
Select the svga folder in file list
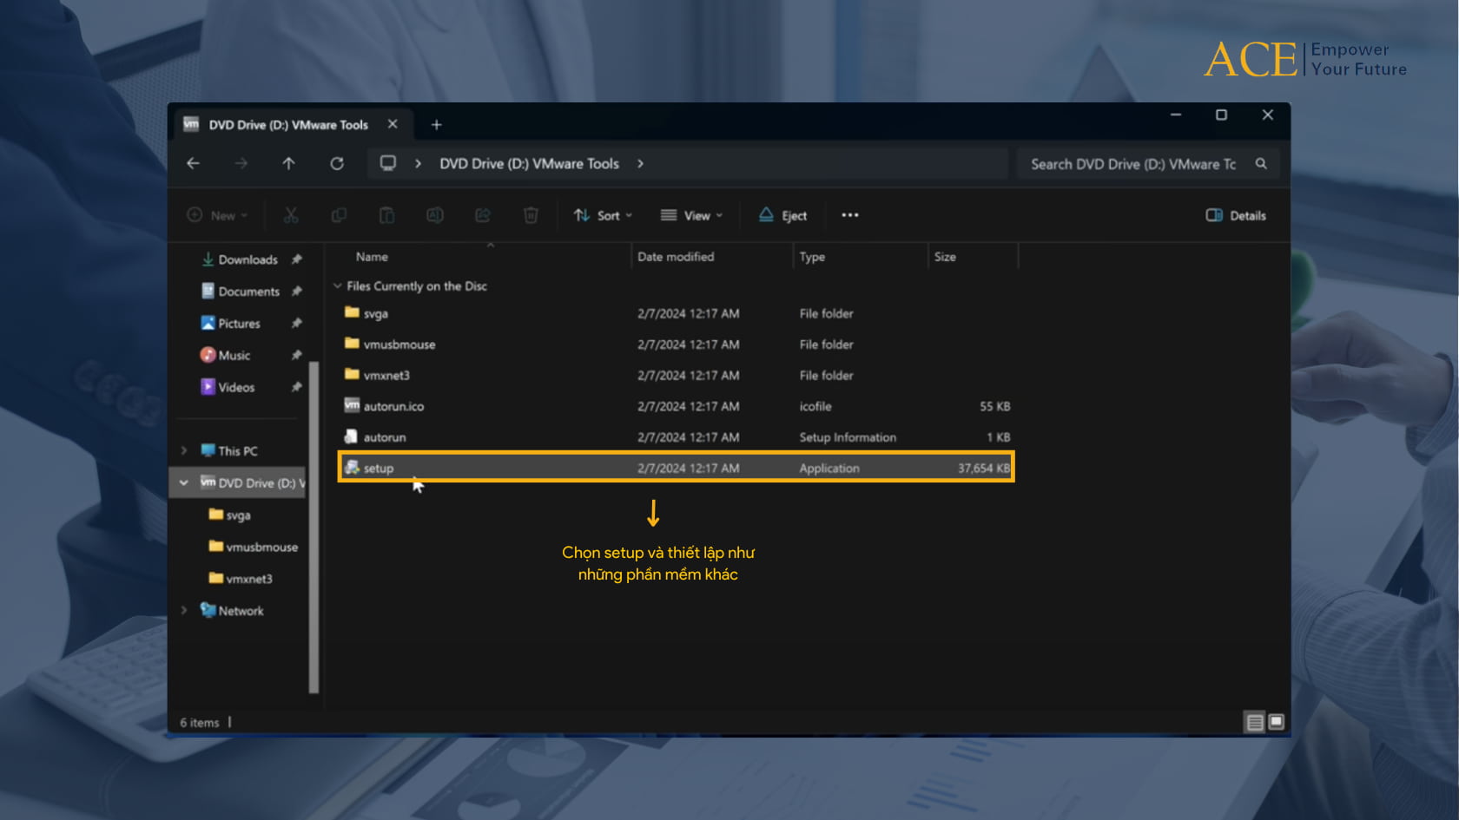point(366,313)
